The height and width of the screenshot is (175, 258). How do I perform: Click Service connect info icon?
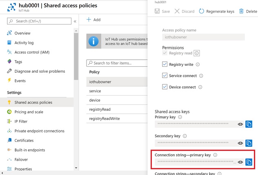click(x=201, y=76)
